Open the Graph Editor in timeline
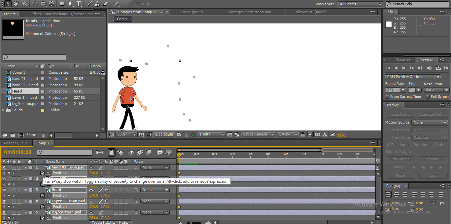This screenshot has width=451, height=224. 168,152
